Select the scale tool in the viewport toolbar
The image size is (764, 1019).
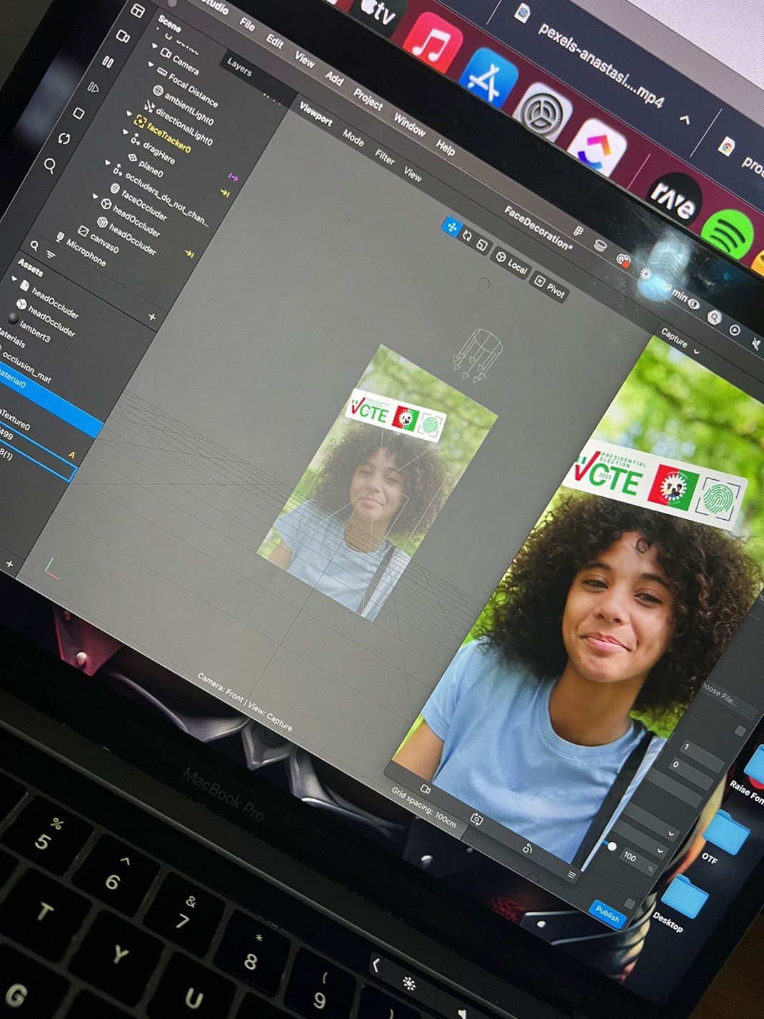(x=482, y=245)
